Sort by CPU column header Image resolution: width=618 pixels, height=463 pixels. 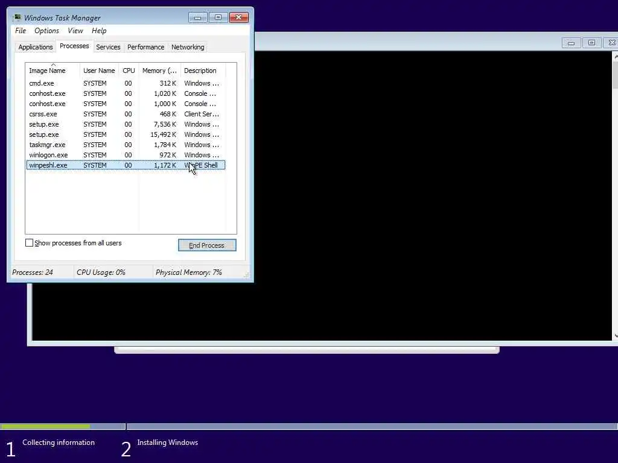pos(129,71)
